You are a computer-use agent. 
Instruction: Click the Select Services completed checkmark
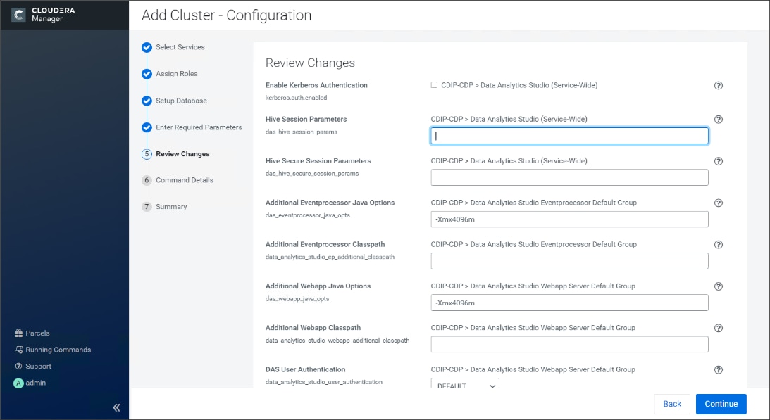[x=147, y=47]
